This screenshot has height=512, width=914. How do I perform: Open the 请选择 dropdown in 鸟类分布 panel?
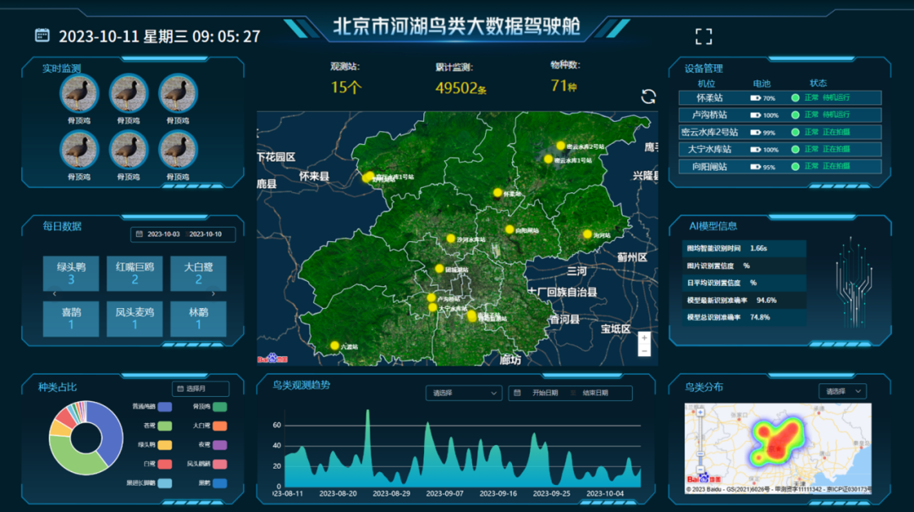click(842, 391)
